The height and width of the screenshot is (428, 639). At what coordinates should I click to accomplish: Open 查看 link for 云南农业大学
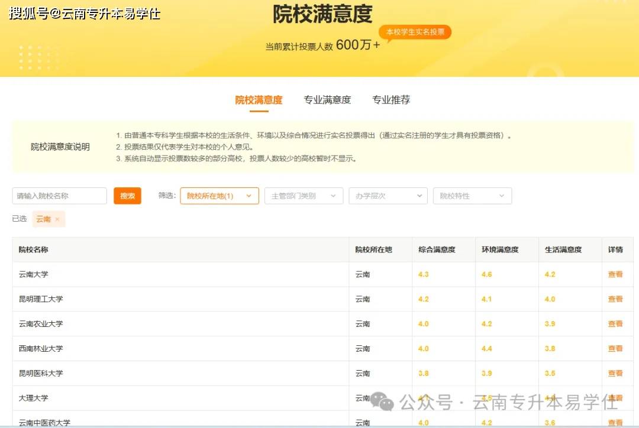pyautogui.click(x=615, y=324)
